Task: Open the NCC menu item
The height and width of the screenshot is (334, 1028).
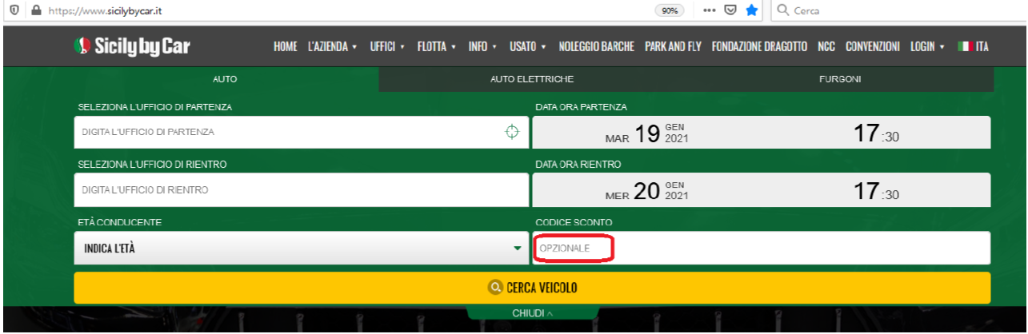Action: click(826, 46)
